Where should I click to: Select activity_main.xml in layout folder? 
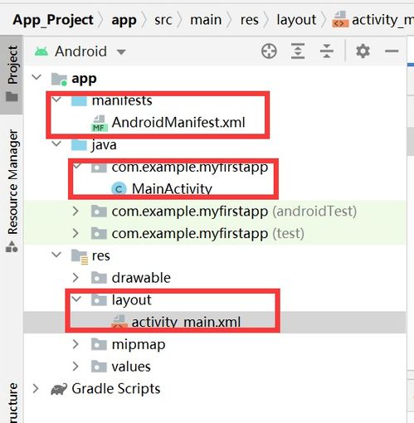click(x=186, y=323)
